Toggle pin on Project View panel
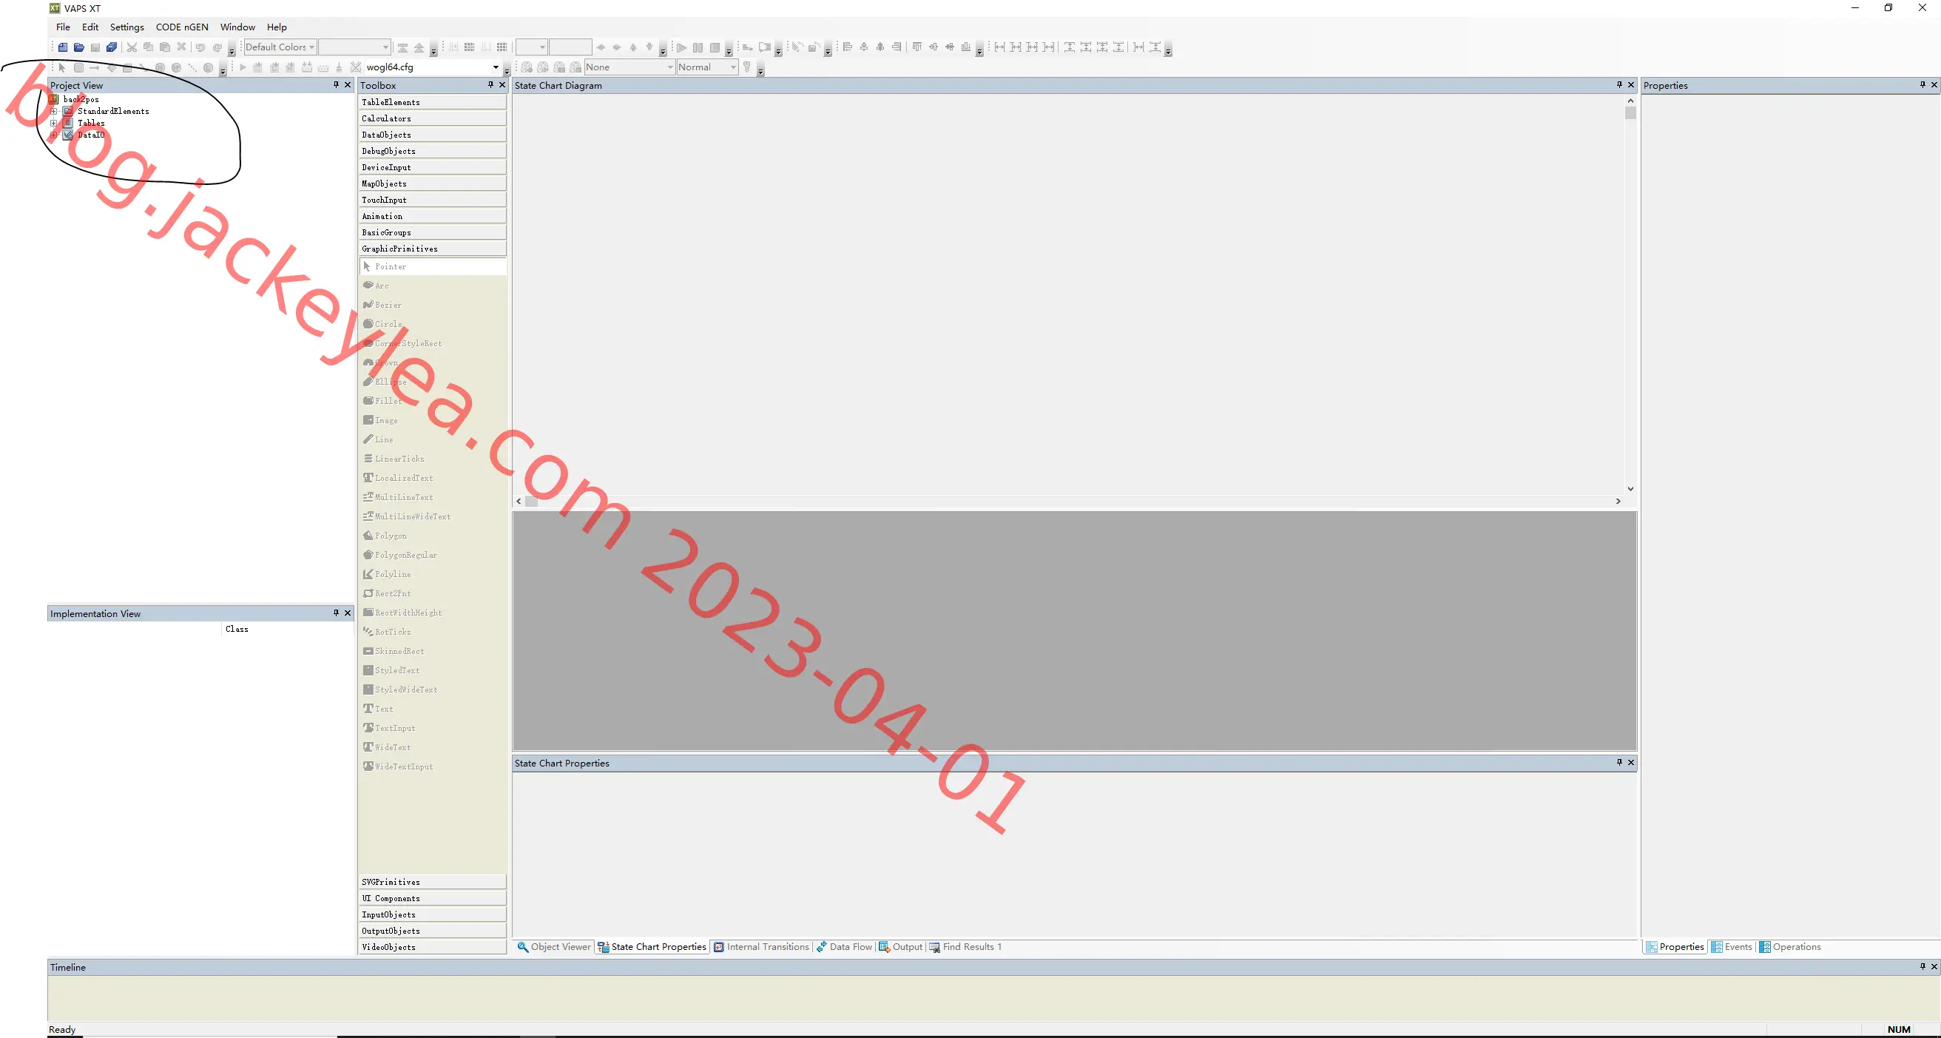Screen dimensions: 1941x1038 (x=336, y=85)
